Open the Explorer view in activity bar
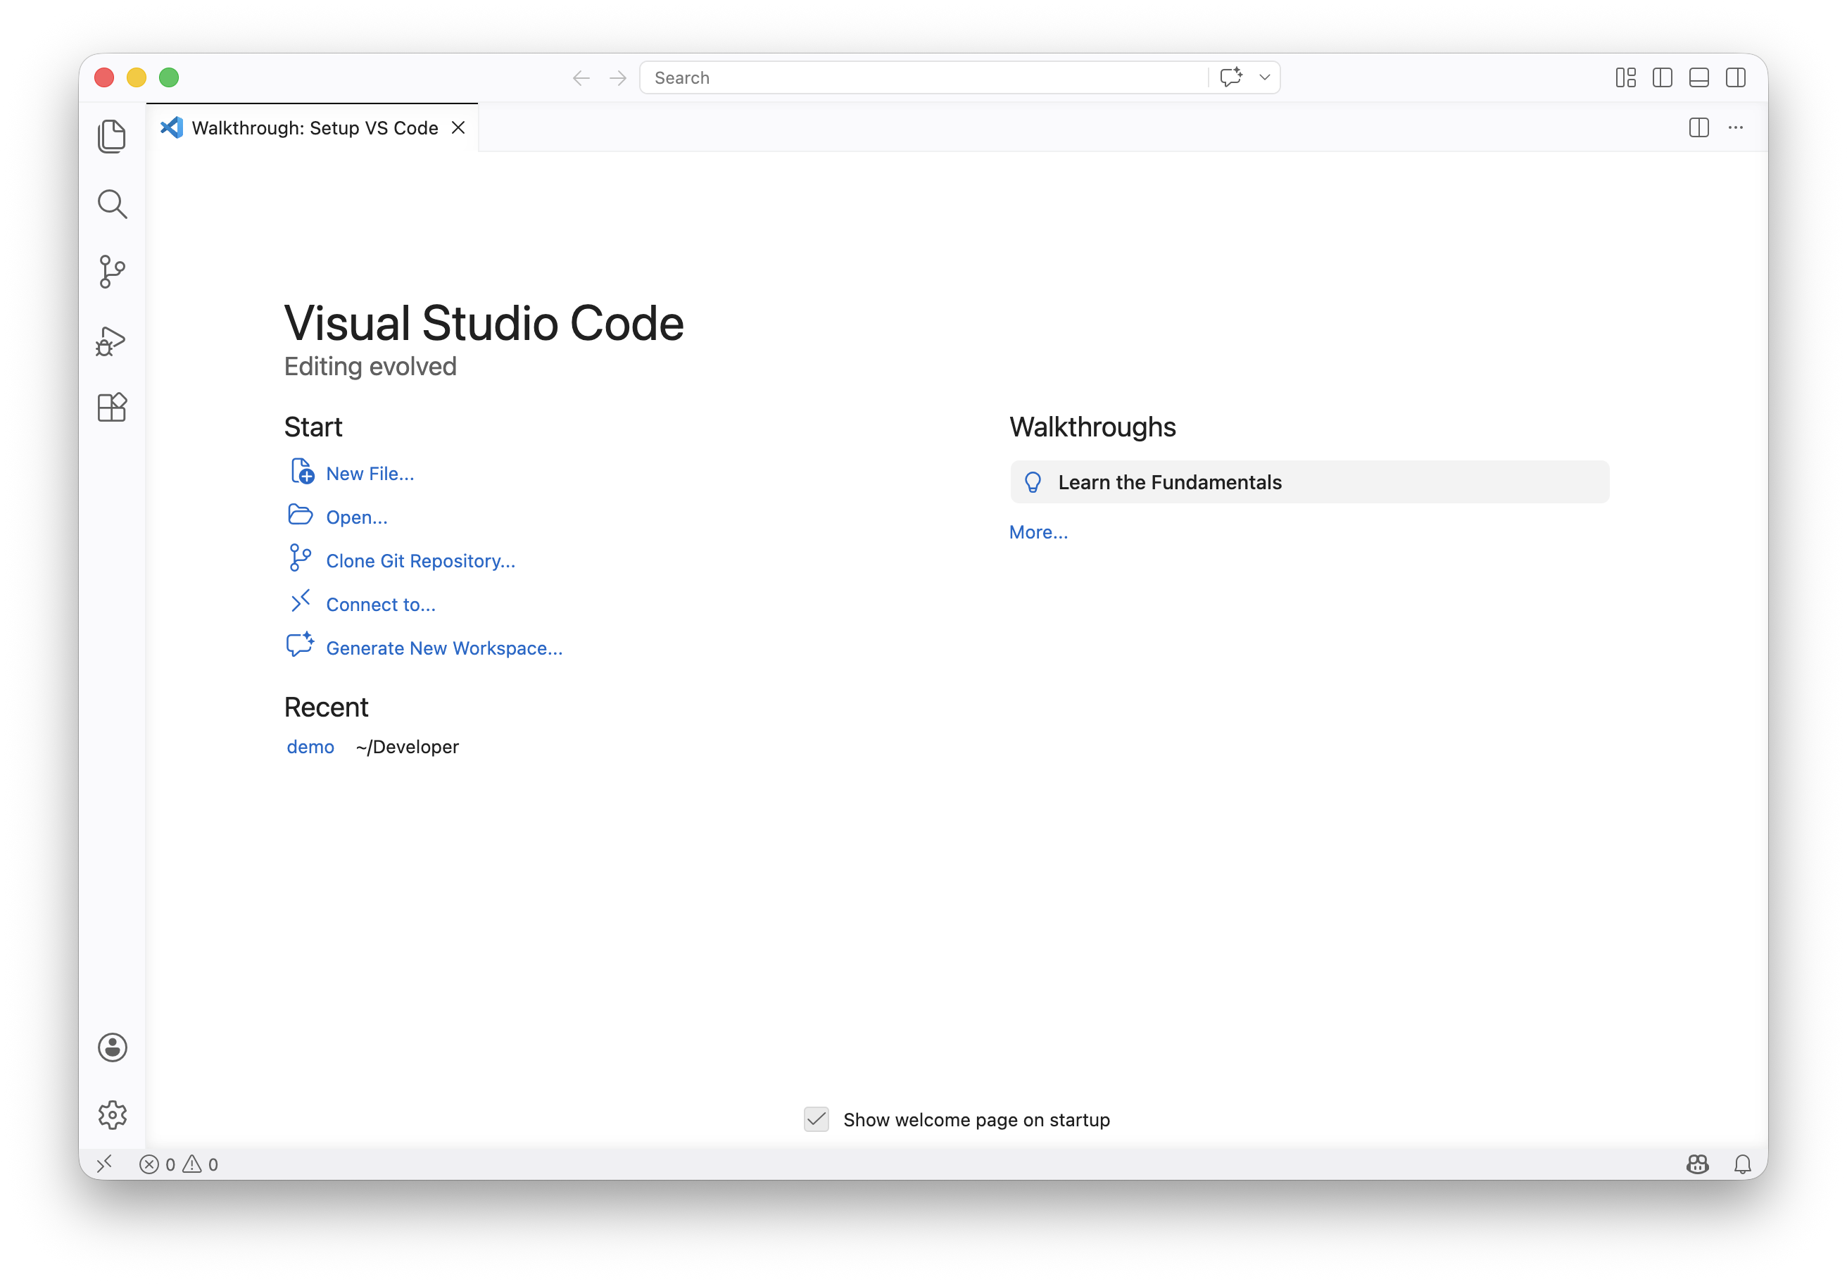This screenshot has width=1847, height=1284. click(112, 136)
